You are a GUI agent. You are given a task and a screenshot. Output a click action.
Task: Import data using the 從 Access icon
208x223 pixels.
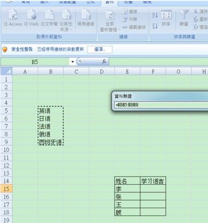click(x=13, y=17)
